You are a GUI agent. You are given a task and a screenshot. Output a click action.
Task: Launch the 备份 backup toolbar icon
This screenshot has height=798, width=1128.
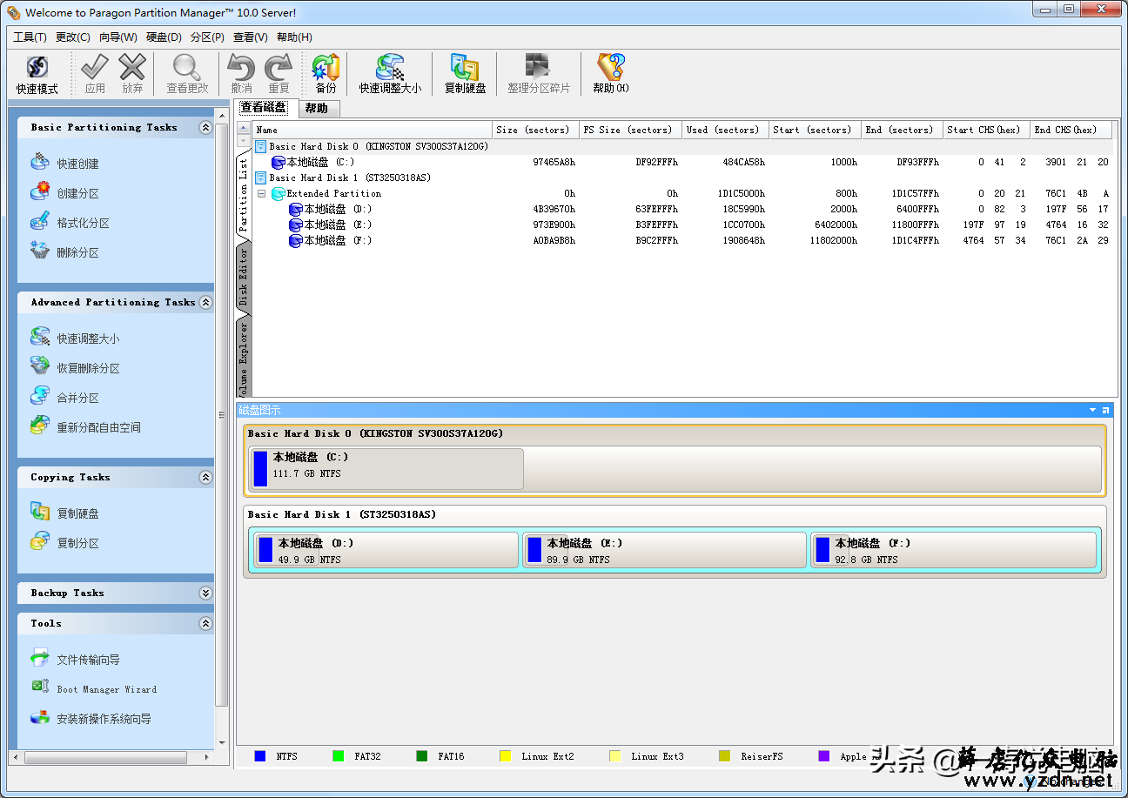(x=326, y=67)
